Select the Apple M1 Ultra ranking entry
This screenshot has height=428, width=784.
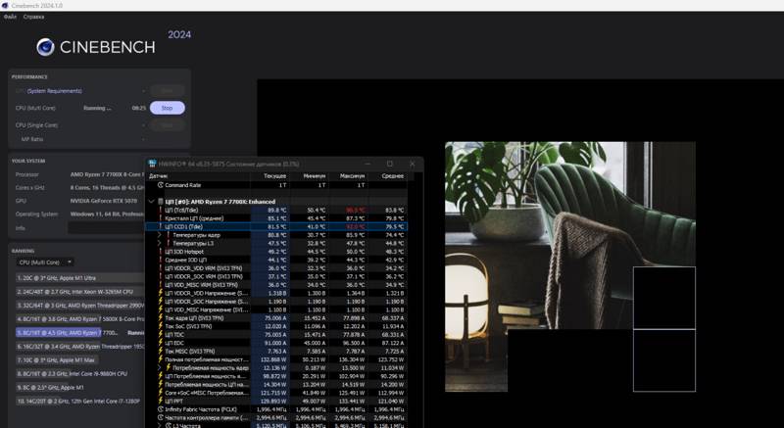click(x=73, y=278)
